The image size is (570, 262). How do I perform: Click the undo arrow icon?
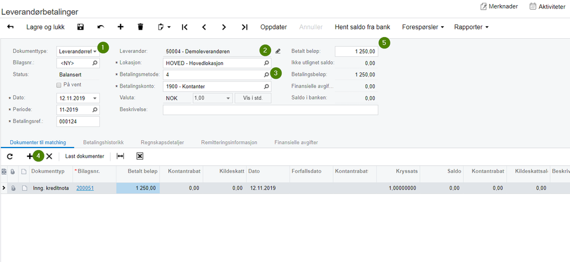coord(100,27)
